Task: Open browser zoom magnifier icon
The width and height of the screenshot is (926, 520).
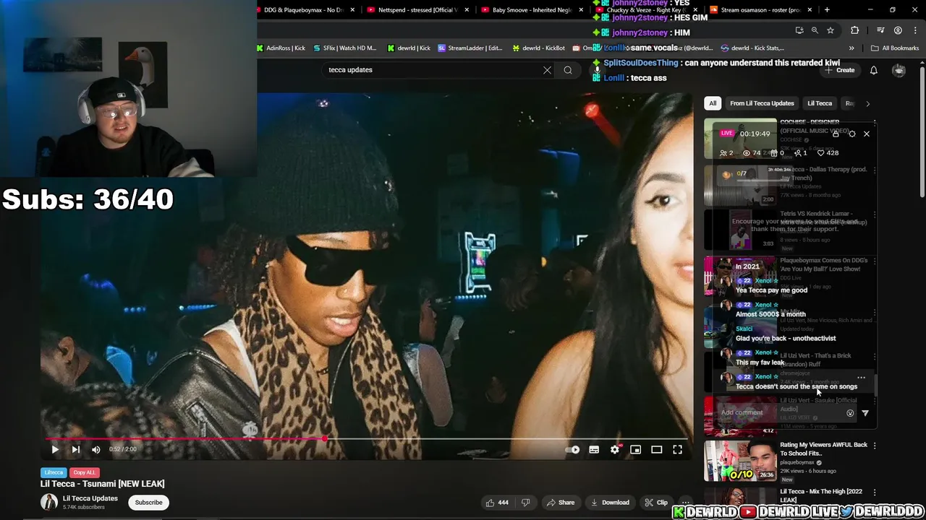Action: [x=815, y=30]
